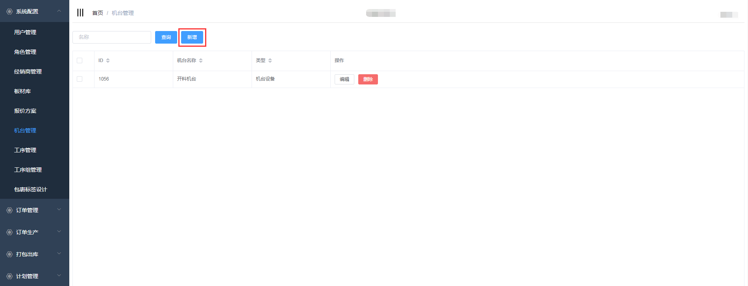This screenshot has height=286, width=748.
Task: Click the sidebar collapse hamburger icon
Action: [80, 13]
